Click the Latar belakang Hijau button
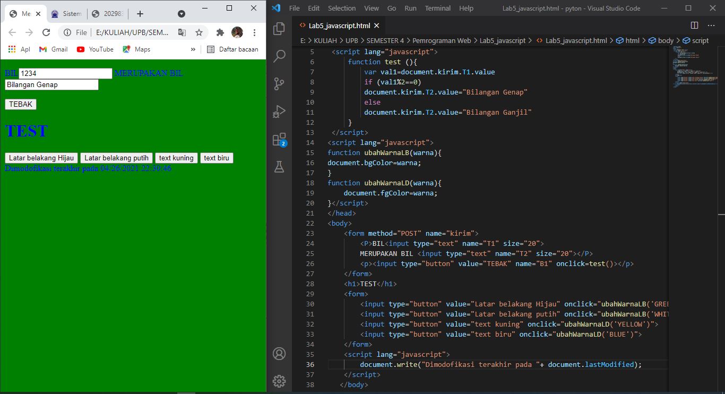The width and height of the screenshot is (725, 394). coord(41,158)
